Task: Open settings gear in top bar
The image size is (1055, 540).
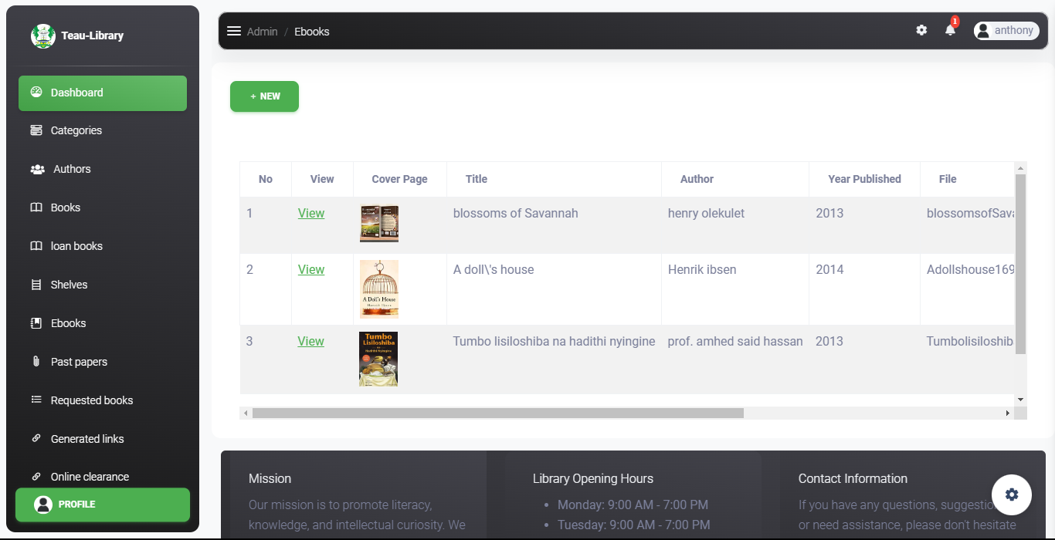Action: pyautogui.click(x=921, y=30)
